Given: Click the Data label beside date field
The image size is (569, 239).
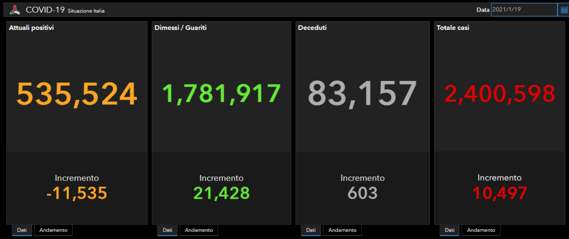Looking at the screenshot, I should tap(483, 10).
